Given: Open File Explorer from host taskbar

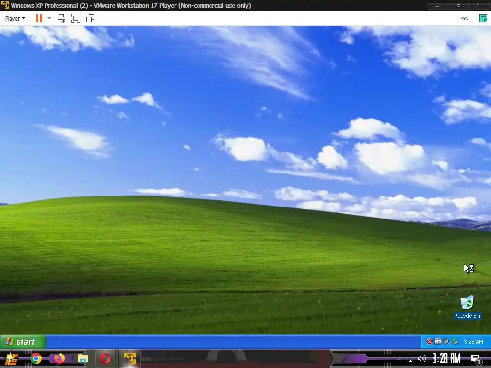Looking at the screenshot, I should (82, 358).
